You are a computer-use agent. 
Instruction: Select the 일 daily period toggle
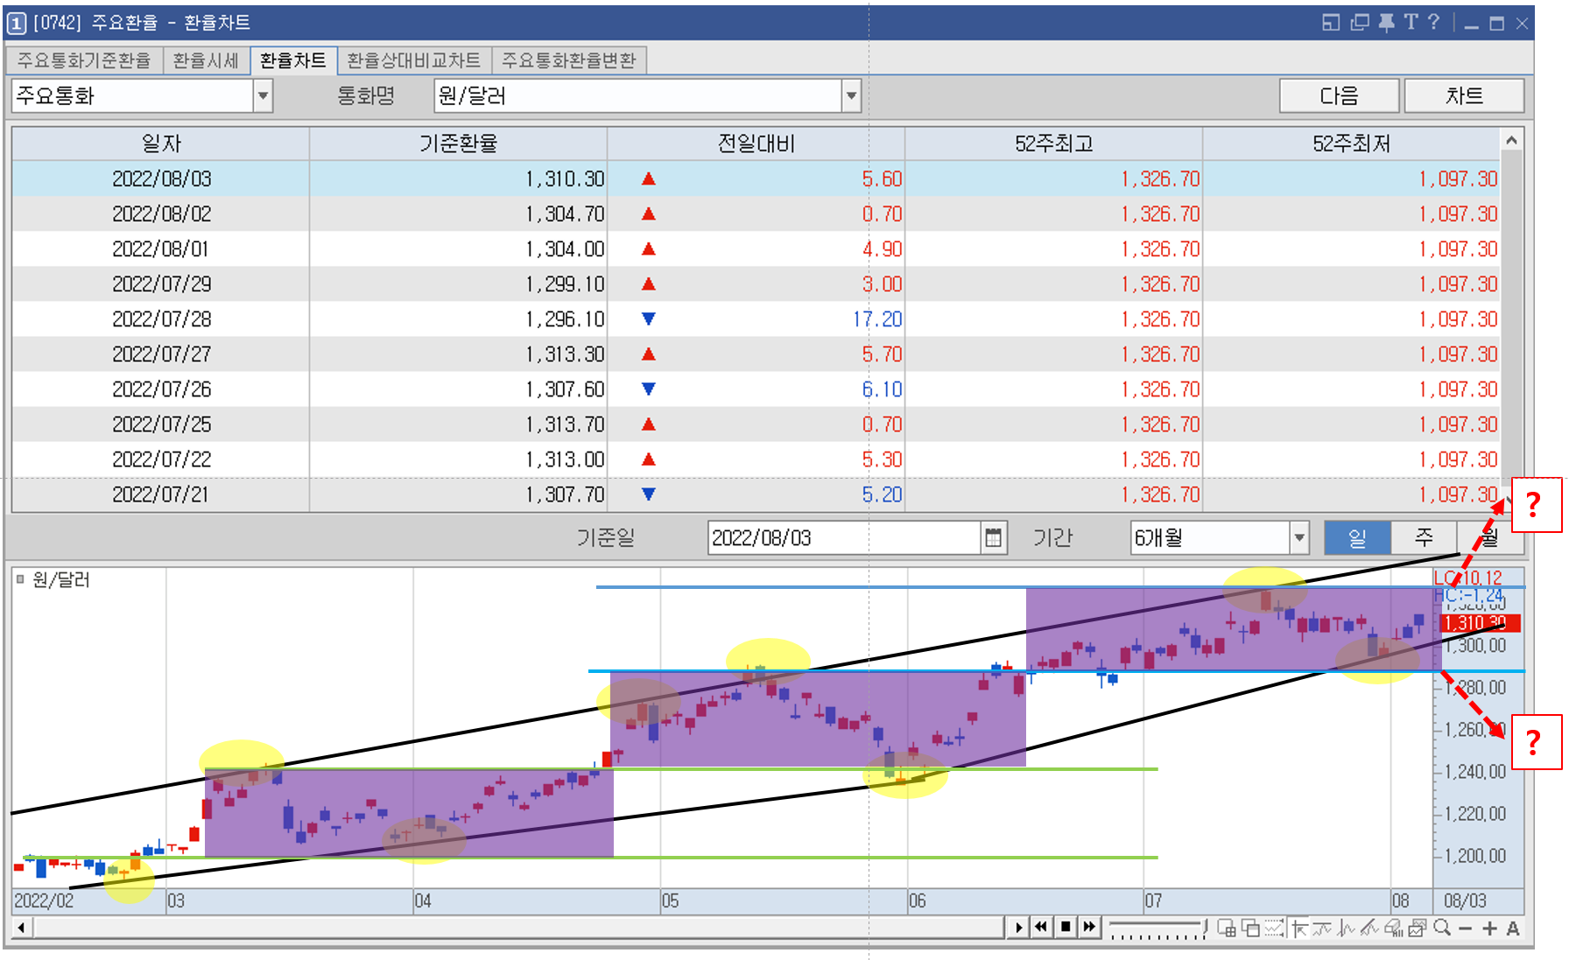tap(1357, 537)
